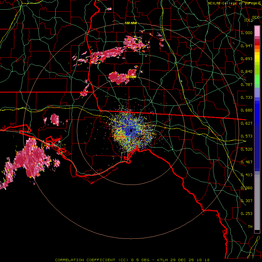Select the 0.360 scale value
Screen dimensions: 262x262
(247, 188)
